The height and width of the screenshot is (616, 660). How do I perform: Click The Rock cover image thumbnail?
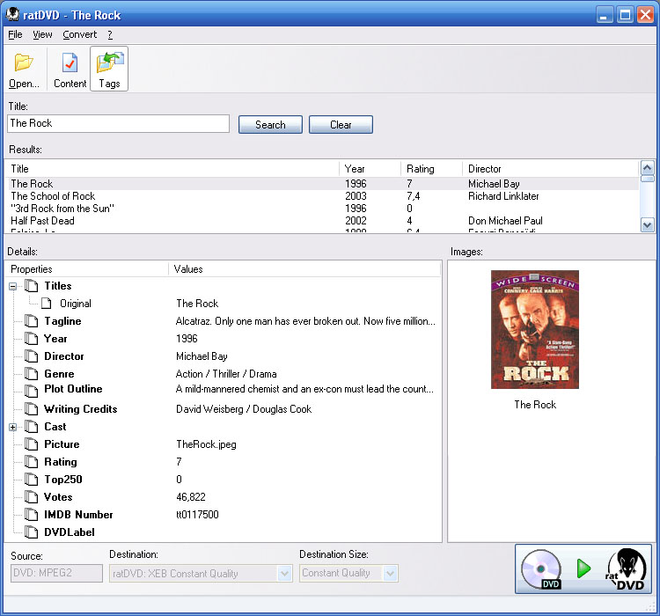[x=535, y=330]
